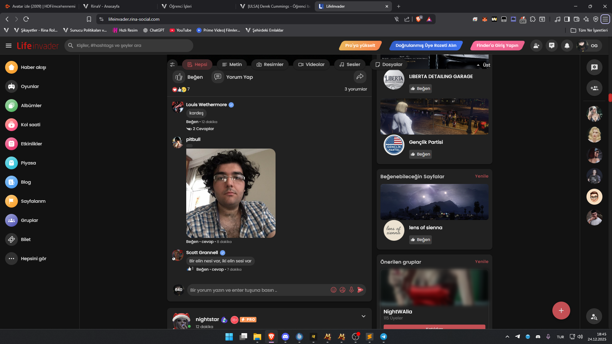
Task: Open Discord from the taskbar
Action: tap(285, 337)
